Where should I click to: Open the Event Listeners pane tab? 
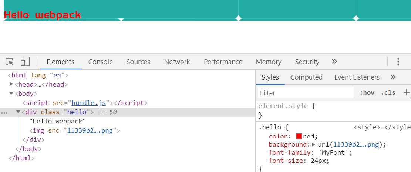[357, 77]
